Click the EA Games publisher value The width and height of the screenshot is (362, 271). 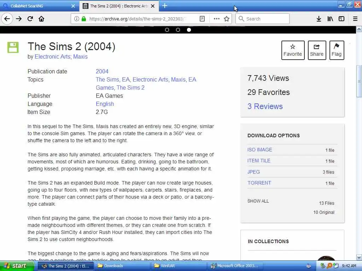pos(110,96)
